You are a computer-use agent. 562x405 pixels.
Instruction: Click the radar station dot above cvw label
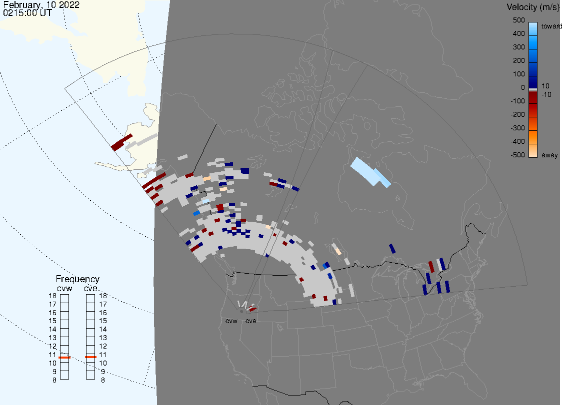tap(241, 312)
